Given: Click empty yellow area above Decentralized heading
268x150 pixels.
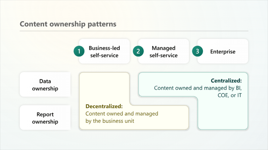Looking at the screenshot, I should click(x=104, y=87).
